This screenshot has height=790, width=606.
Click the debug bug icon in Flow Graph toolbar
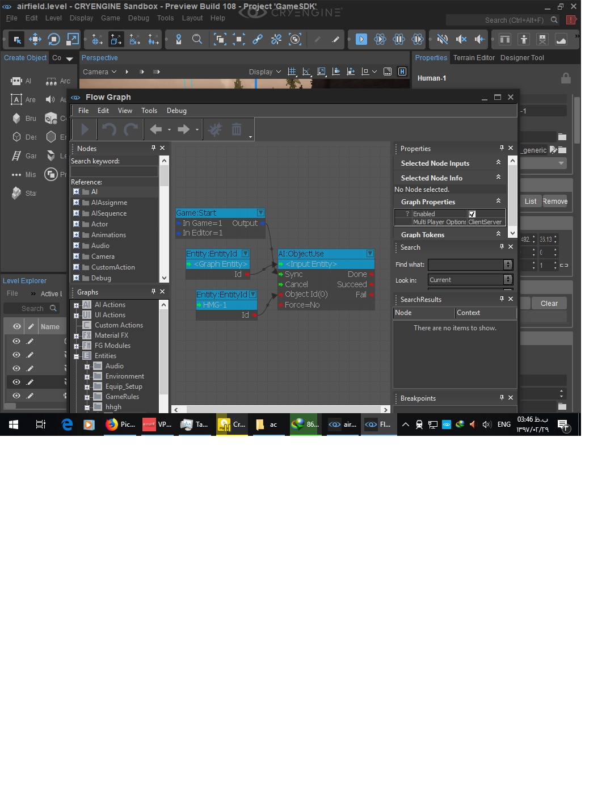215,129
